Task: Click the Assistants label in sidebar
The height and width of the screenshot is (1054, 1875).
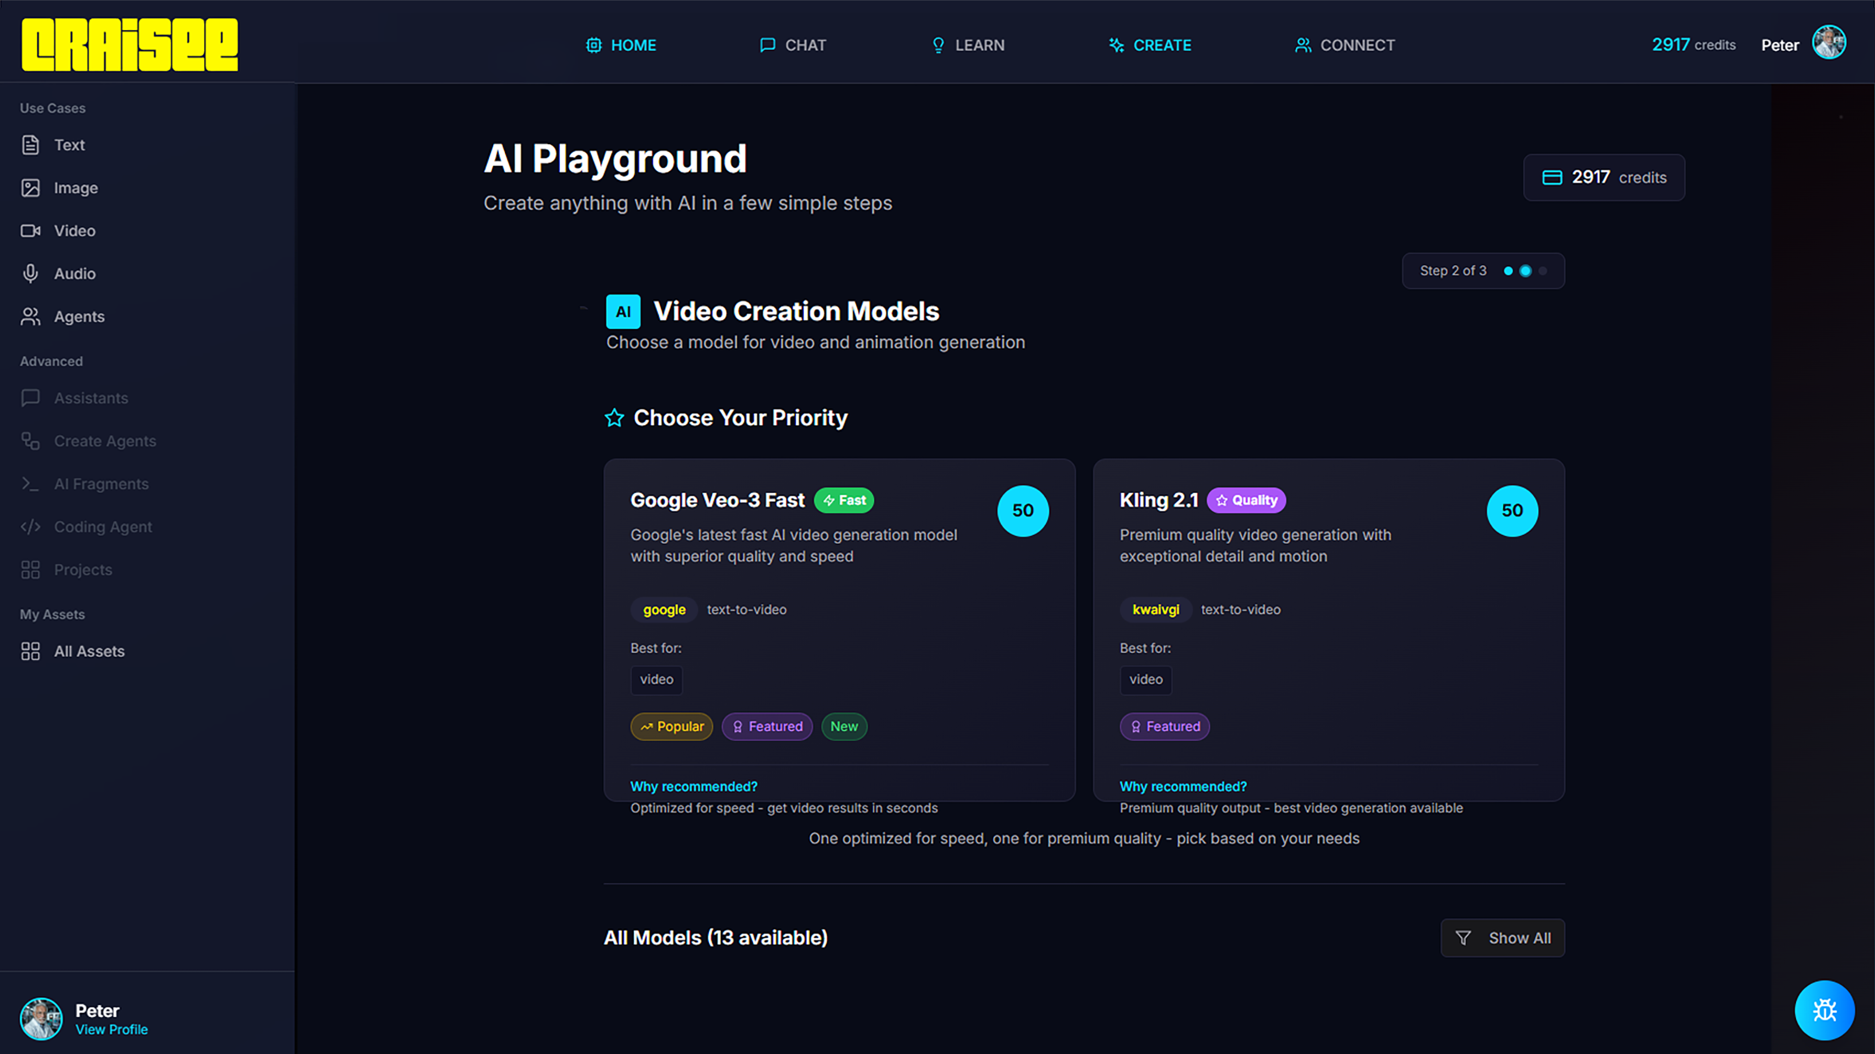Action: click(91, 398)
